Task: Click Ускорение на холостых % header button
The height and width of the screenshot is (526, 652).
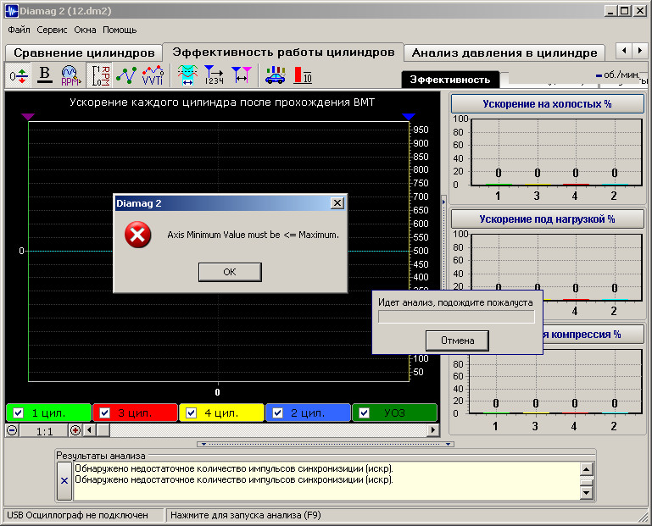Action: [547, 104]
